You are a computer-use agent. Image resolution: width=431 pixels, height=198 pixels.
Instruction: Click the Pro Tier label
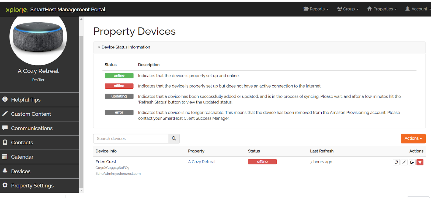click(x=38, y=80)
